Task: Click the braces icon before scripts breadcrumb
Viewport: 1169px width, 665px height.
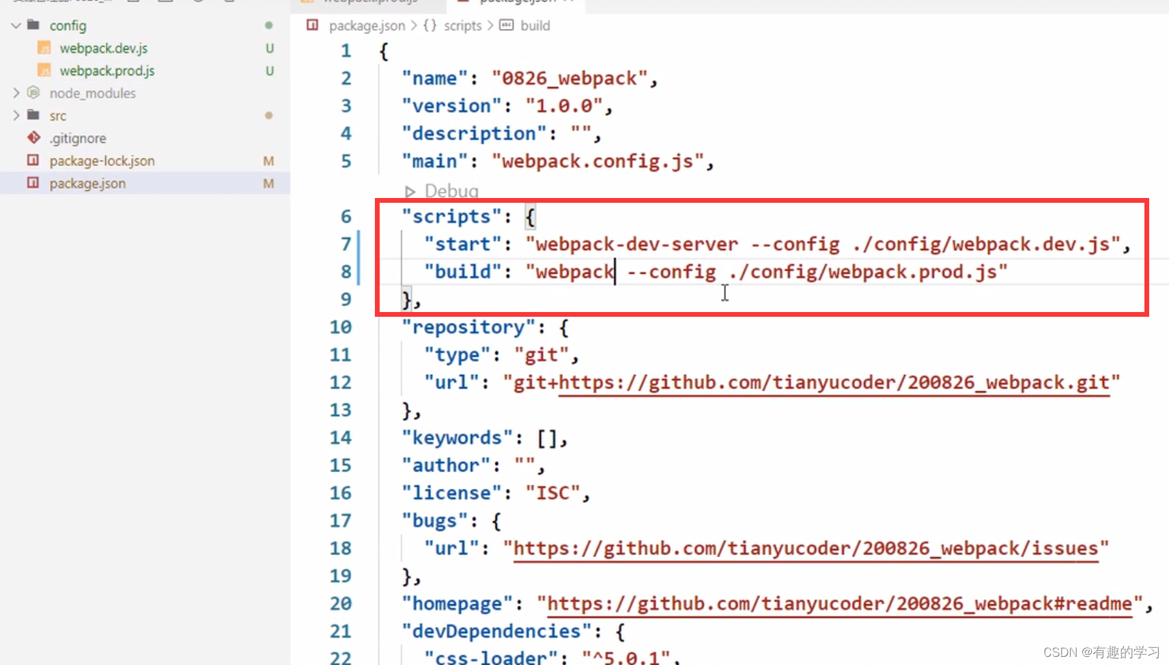Action: (429, 25)
